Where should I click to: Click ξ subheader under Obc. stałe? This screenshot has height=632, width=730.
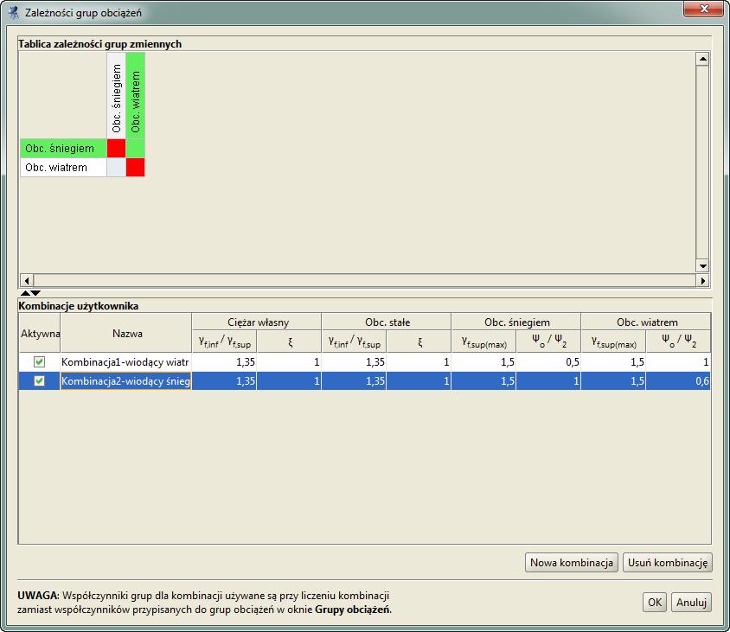[x=419, y=342]
